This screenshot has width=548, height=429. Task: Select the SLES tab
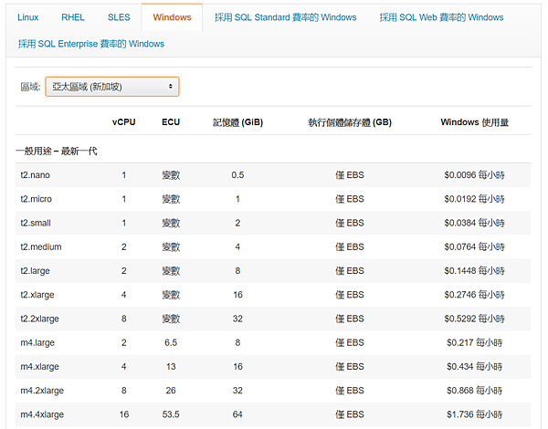pyautogui.click(x=119, y=17)
